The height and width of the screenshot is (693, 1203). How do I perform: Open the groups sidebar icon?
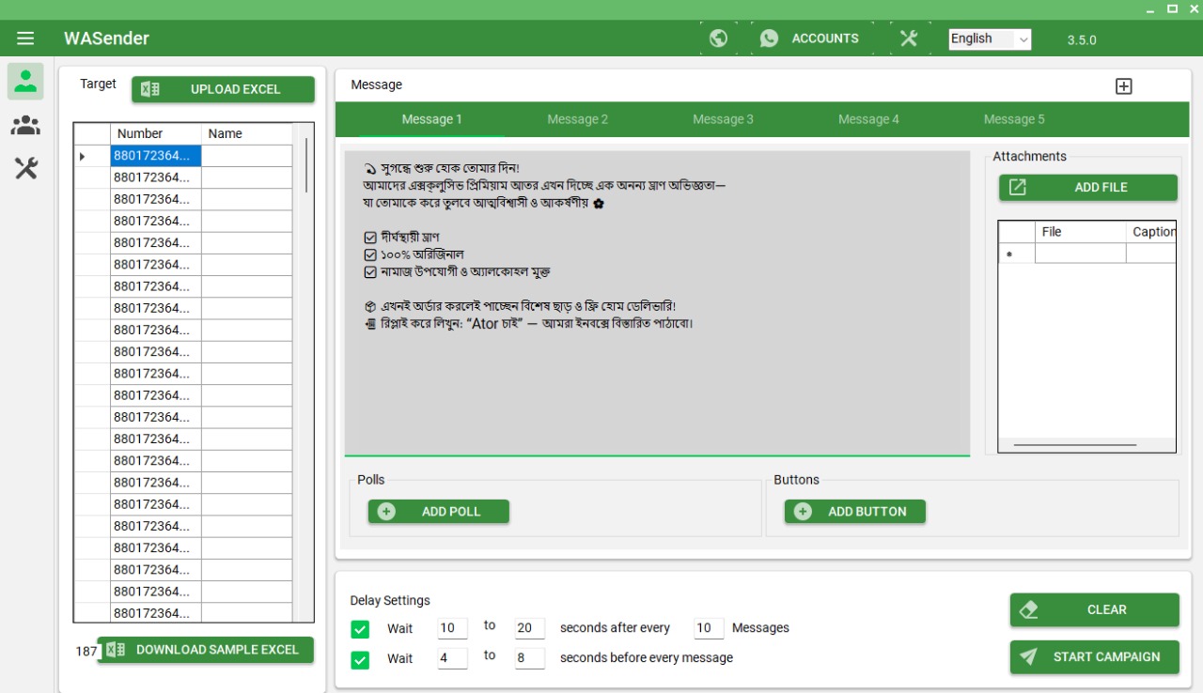(x=25, y=125)
